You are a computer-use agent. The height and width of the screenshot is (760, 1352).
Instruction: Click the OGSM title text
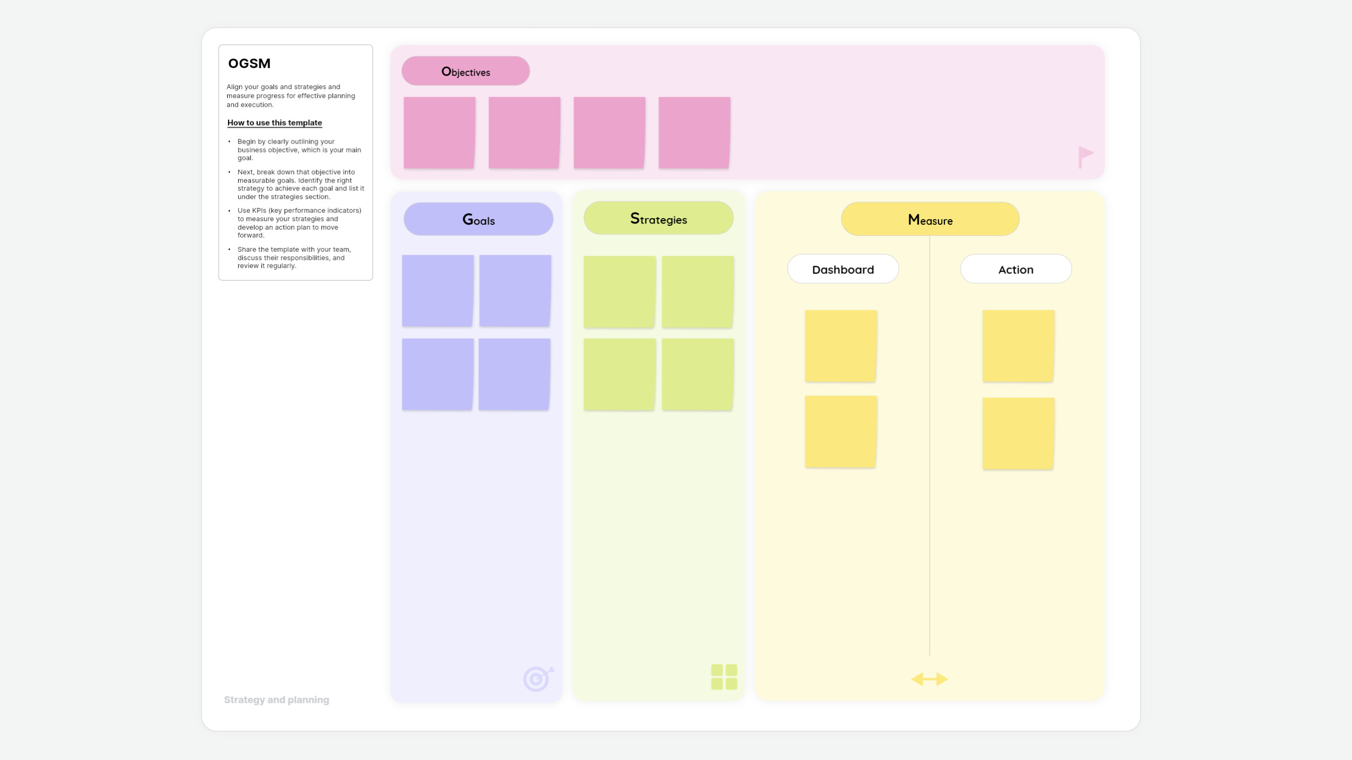coord(249,63)
